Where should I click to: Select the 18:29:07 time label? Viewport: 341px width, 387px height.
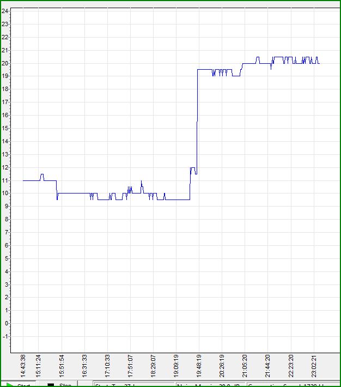click(x=153, y=366)
